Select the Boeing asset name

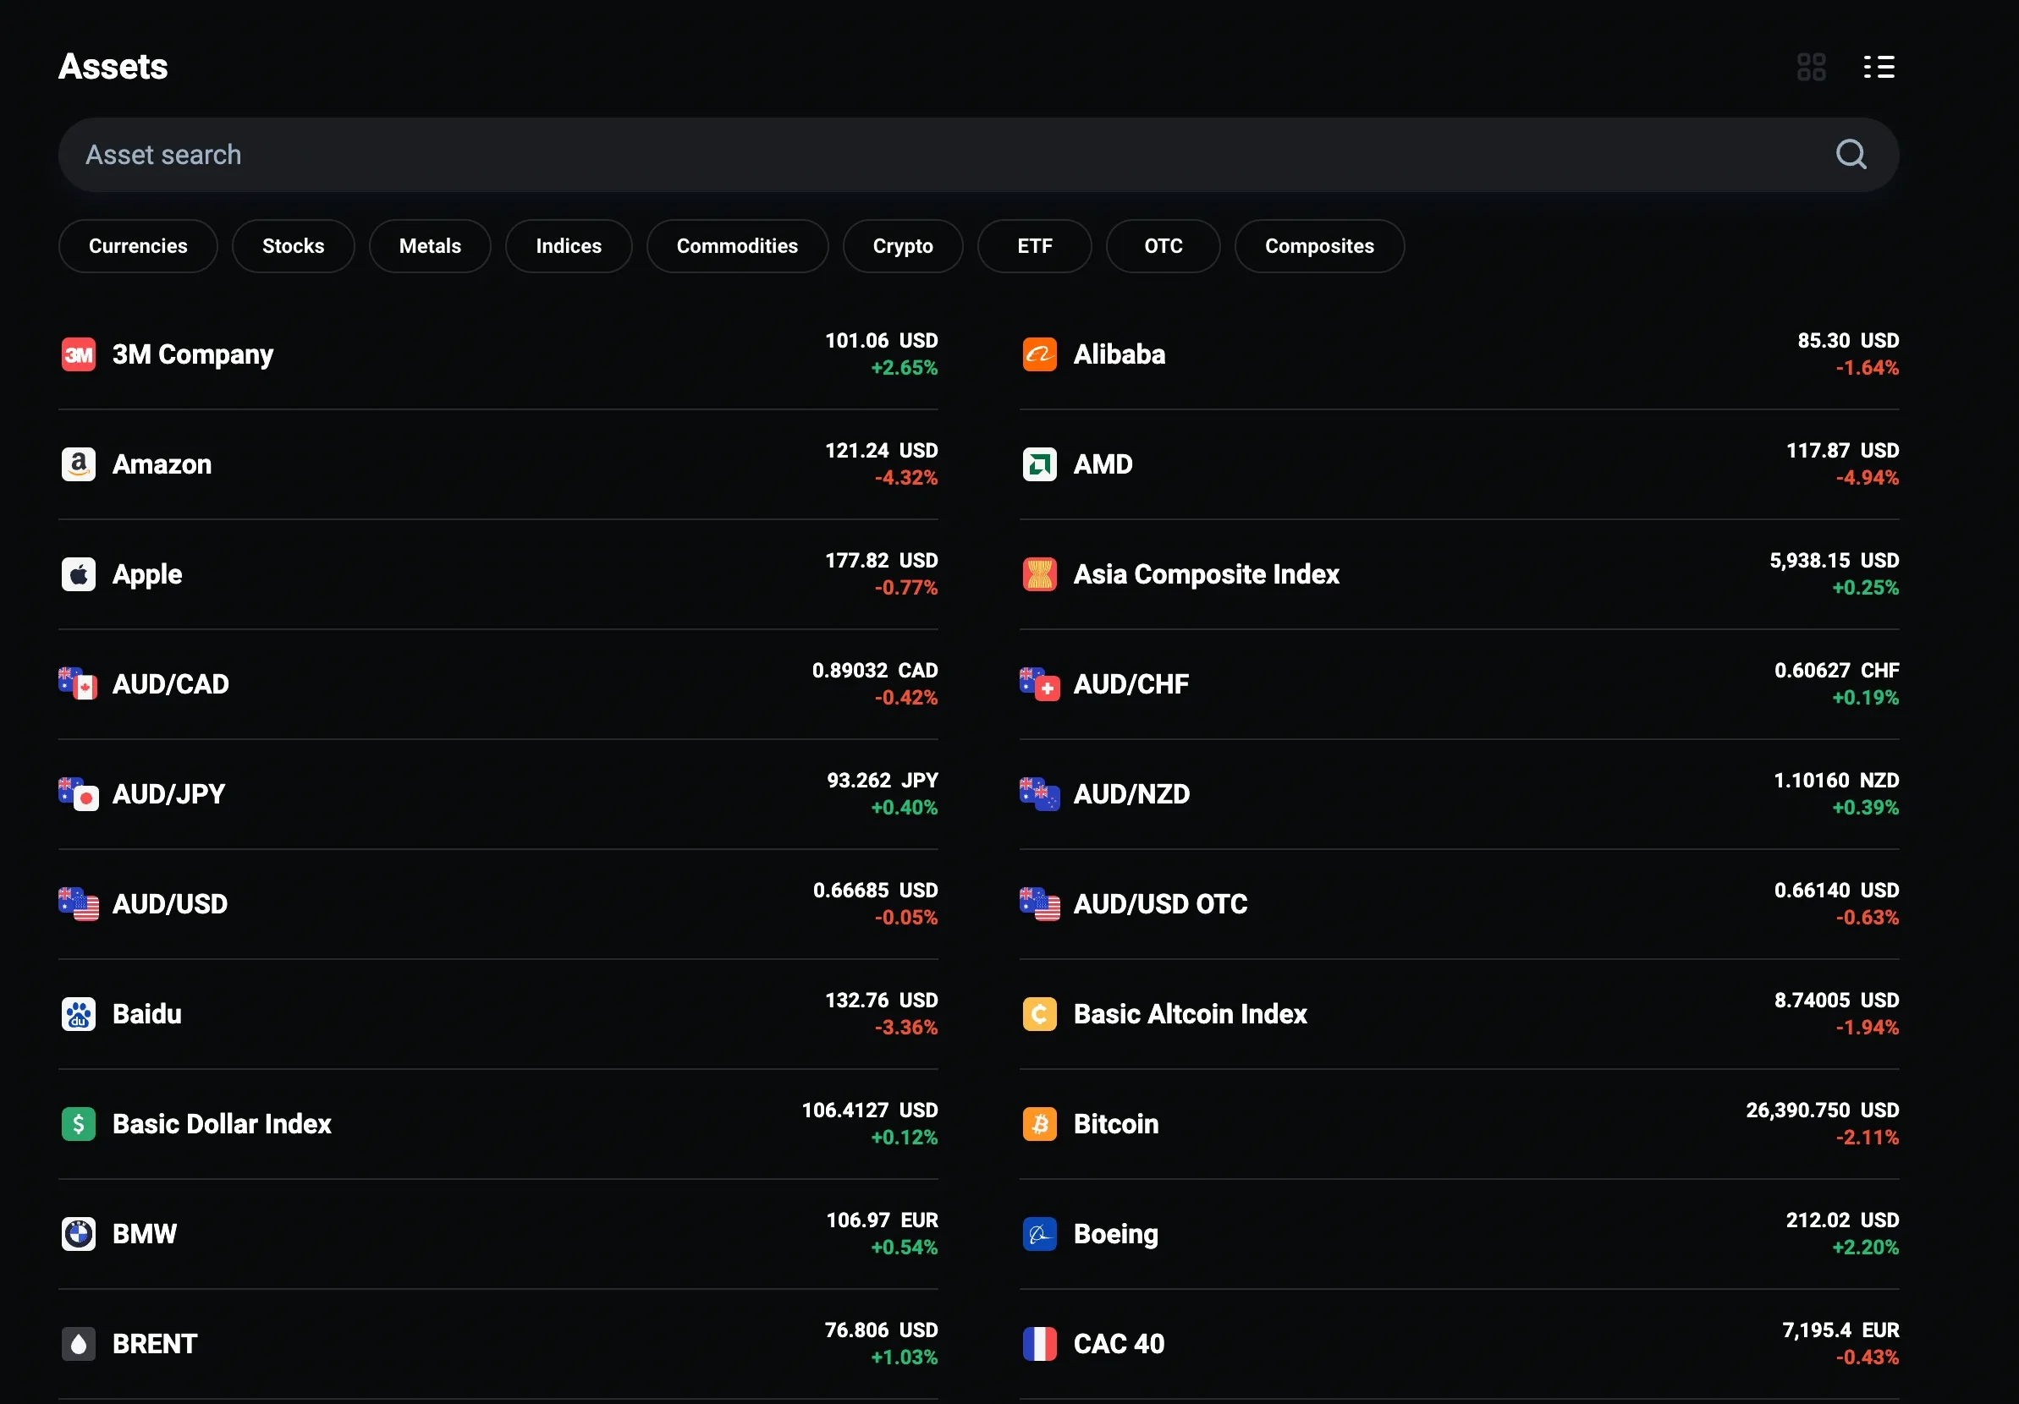click(1116, 1234)
